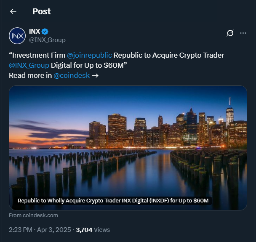The width and height of the screenshot is (256, 242).
Task: Click the 3,704 Views count
Action: click(93, 230)
